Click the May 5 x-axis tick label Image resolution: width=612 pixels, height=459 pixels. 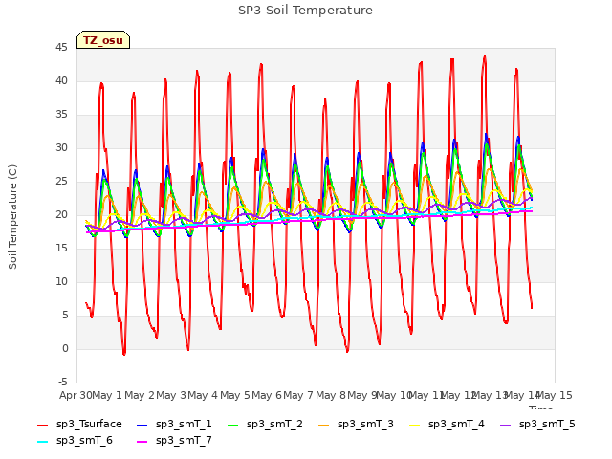235,395
